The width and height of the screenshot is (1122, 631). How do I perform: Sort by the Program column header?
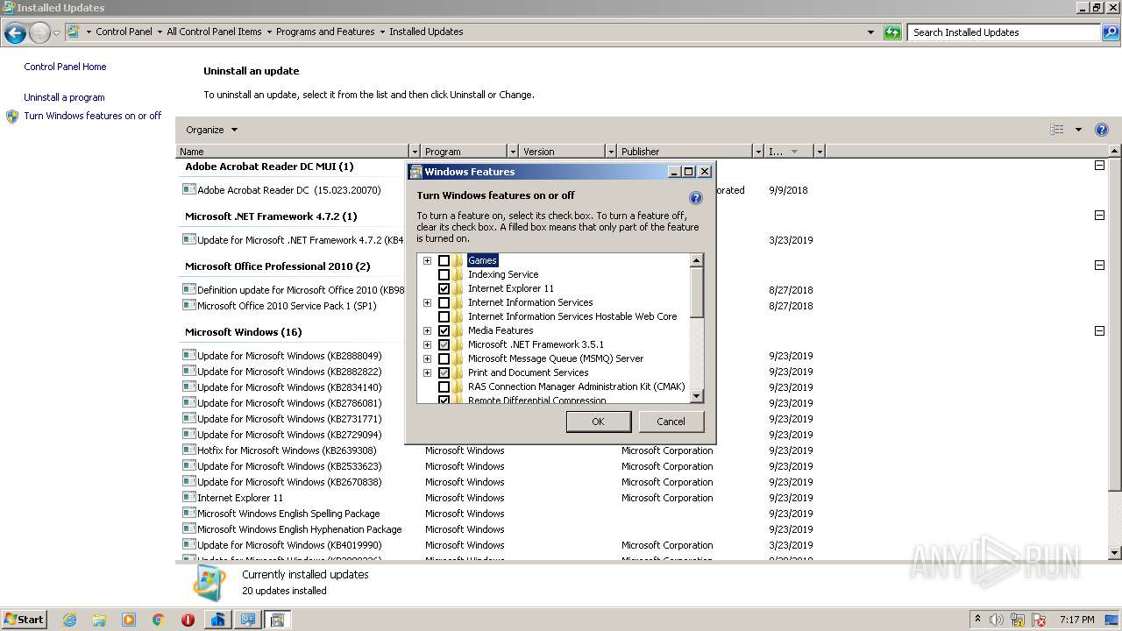pyautogui.click(x=464, y=152)
